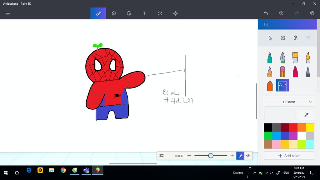Choose the white color swatch
Viewport: 320px width, 180px height.
tap(302, 136)
